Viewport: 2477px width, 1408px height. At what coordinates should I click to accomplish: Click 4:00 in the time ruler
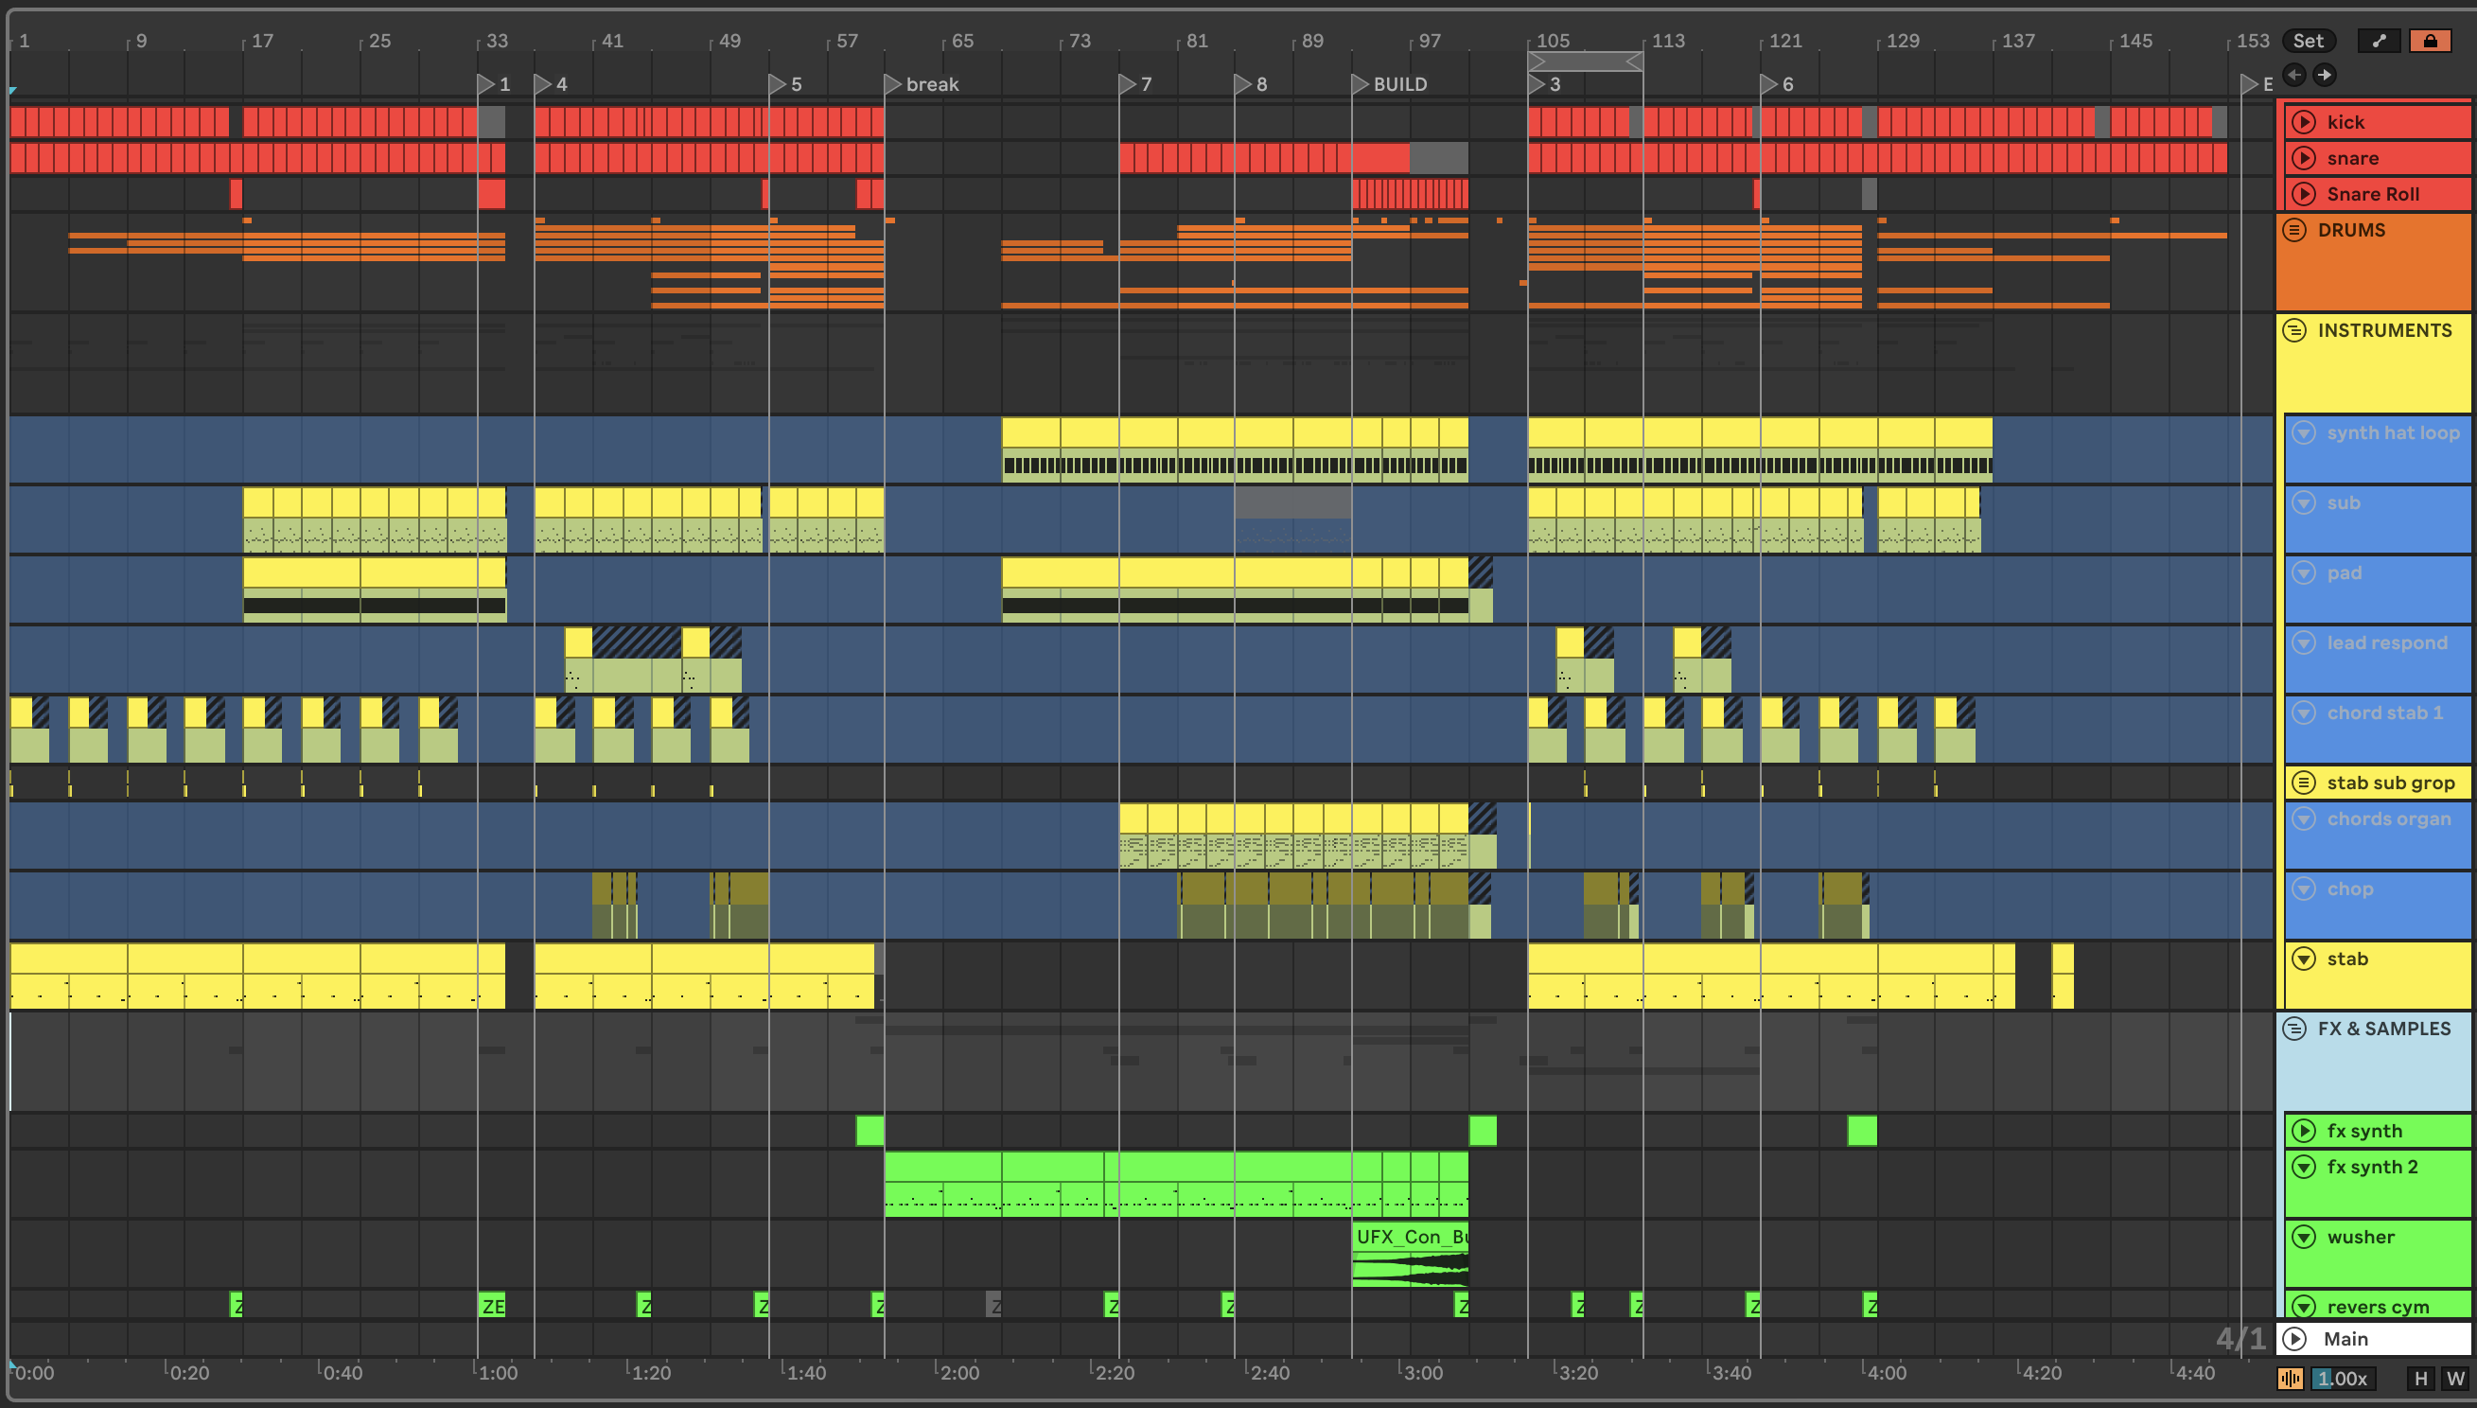tap(1886, 1372)
